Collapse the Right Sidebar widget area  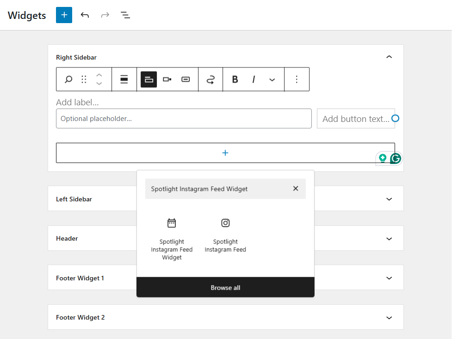pos(389,57)
